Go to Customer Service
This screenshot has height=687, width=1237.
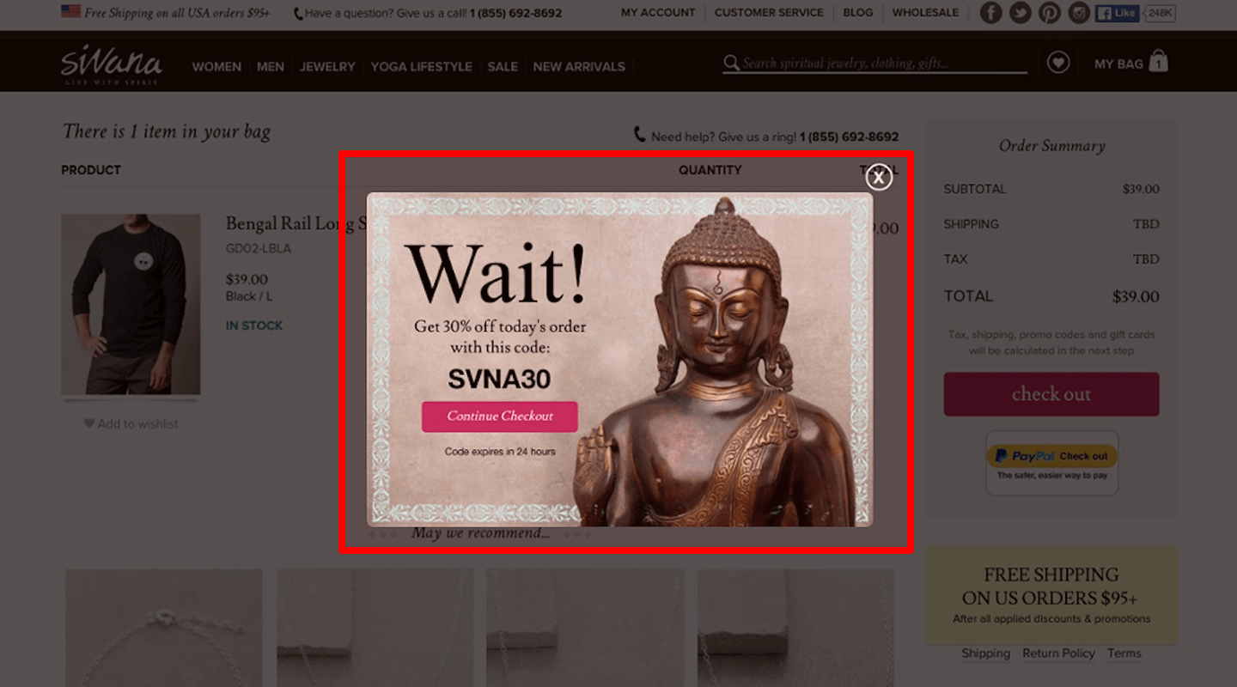(x=769, y=13)
